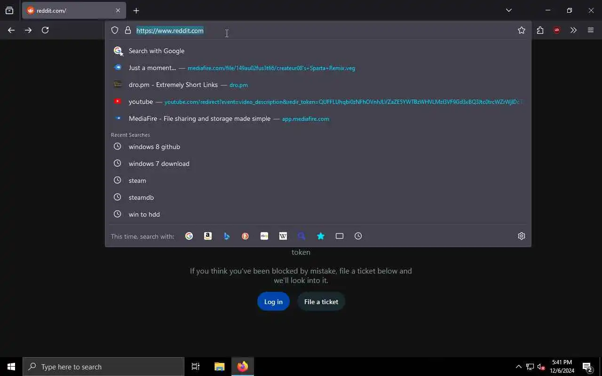Switch to the reddit.com/ tab
Screen dimensions: 602x376
click(x=74, y=10)
